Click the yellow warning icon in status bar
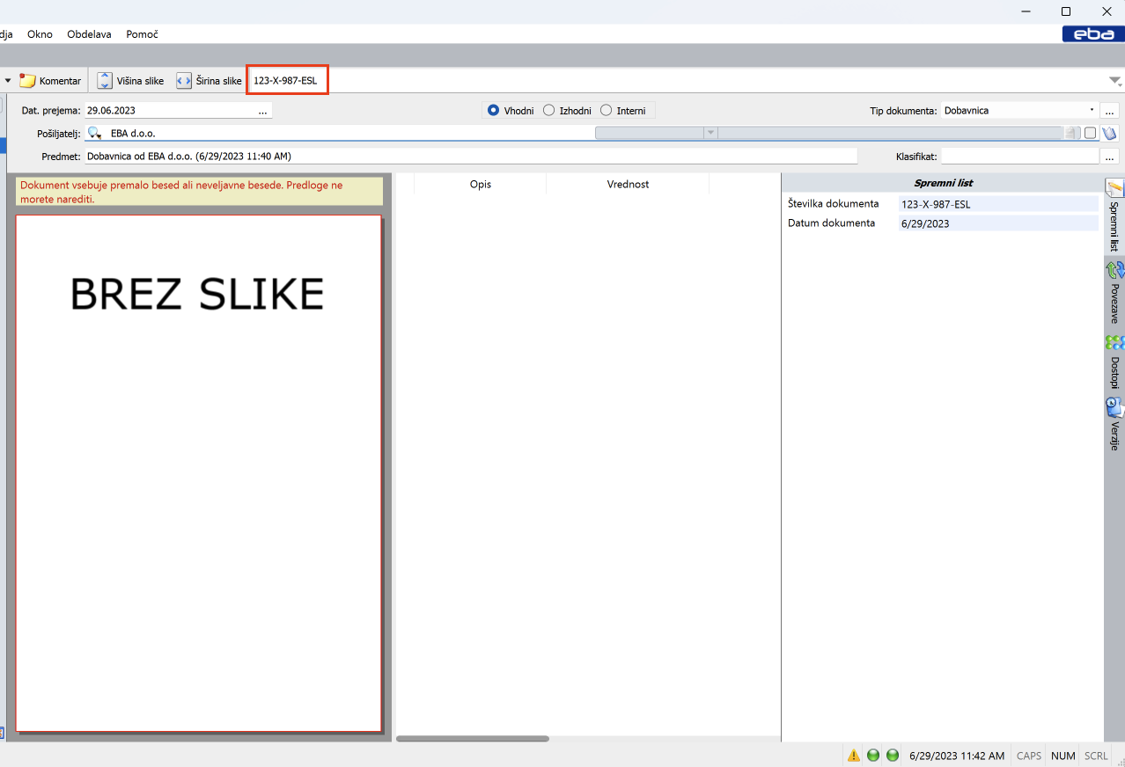Screen dimensions: 1125x767 tap(853, 756)
